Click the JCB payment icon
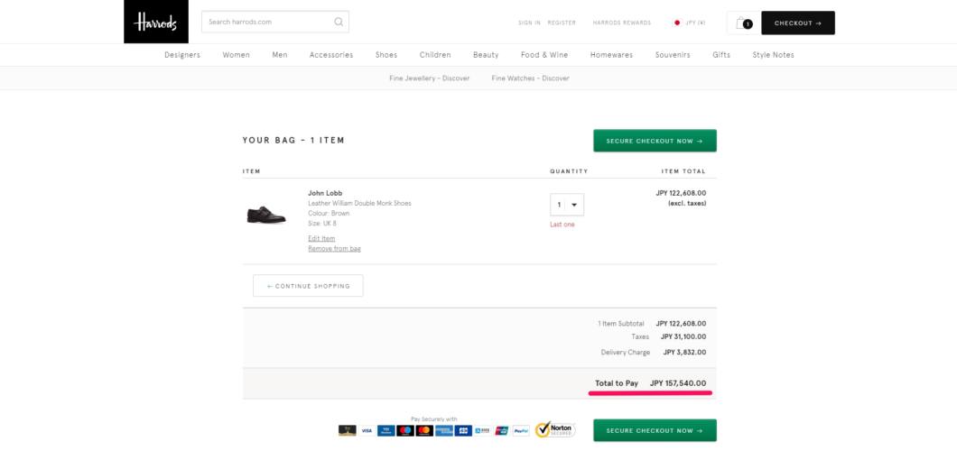Screen dimensions: 957x469 [463, 430]
